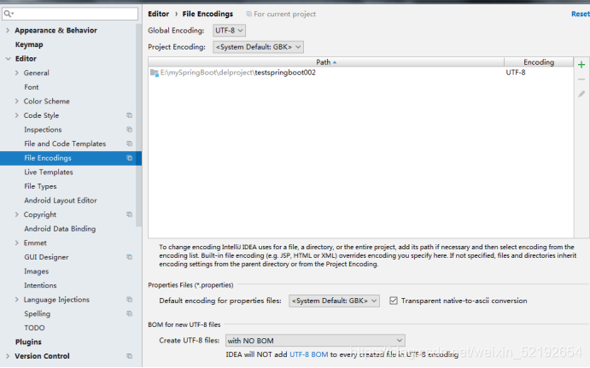Image resolution: width=590 pixels, height=368 pixels.
Task: Click the green plus add-path icon
Action: (581, 65)
